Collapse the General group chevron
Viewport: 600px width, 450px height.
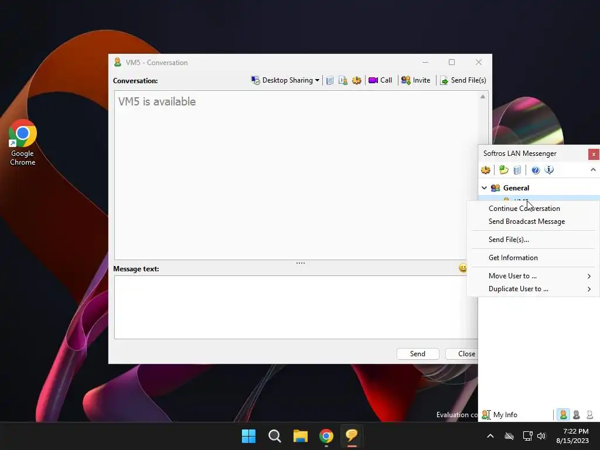click(x=485, y=188)
